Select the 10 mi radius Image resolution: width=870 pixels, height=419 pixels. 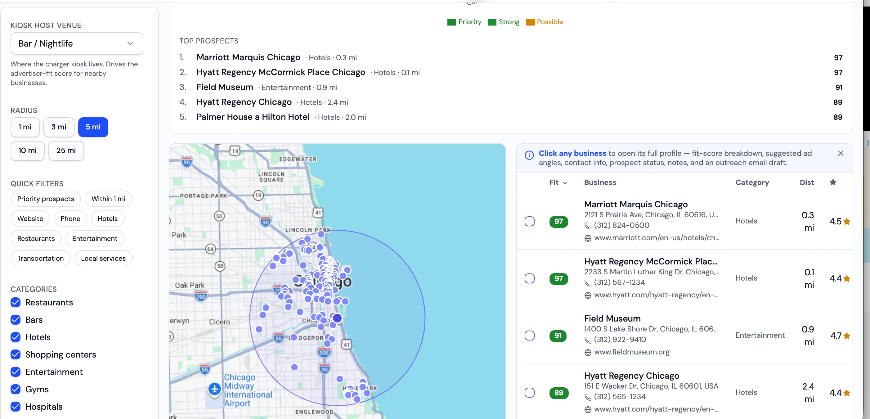27,151
